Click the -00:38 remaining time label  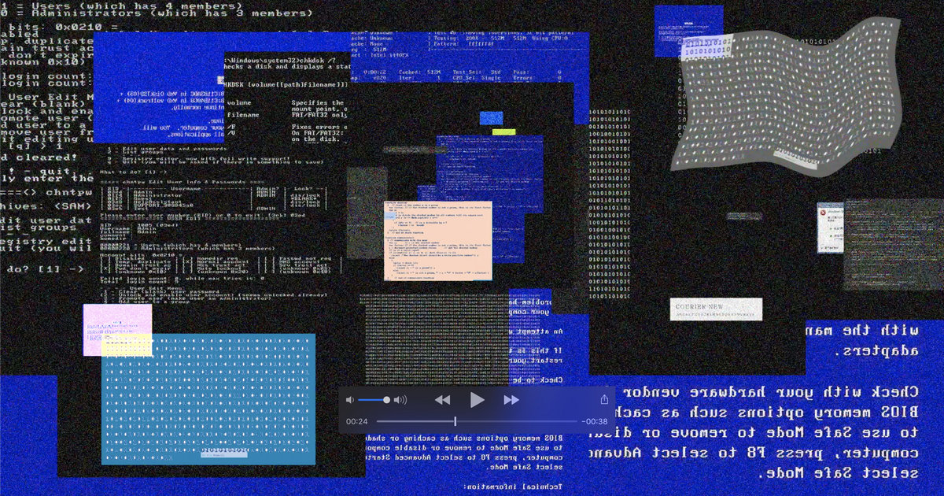coord(594,422)
